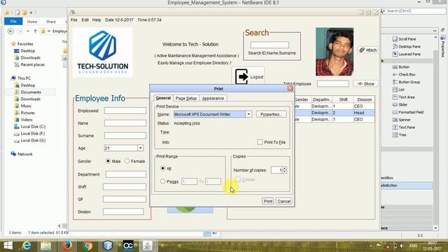The image size is (448, 252).
Task: Select the Text Area palette component
Action: pyautogui.click(x=403, y=97)
